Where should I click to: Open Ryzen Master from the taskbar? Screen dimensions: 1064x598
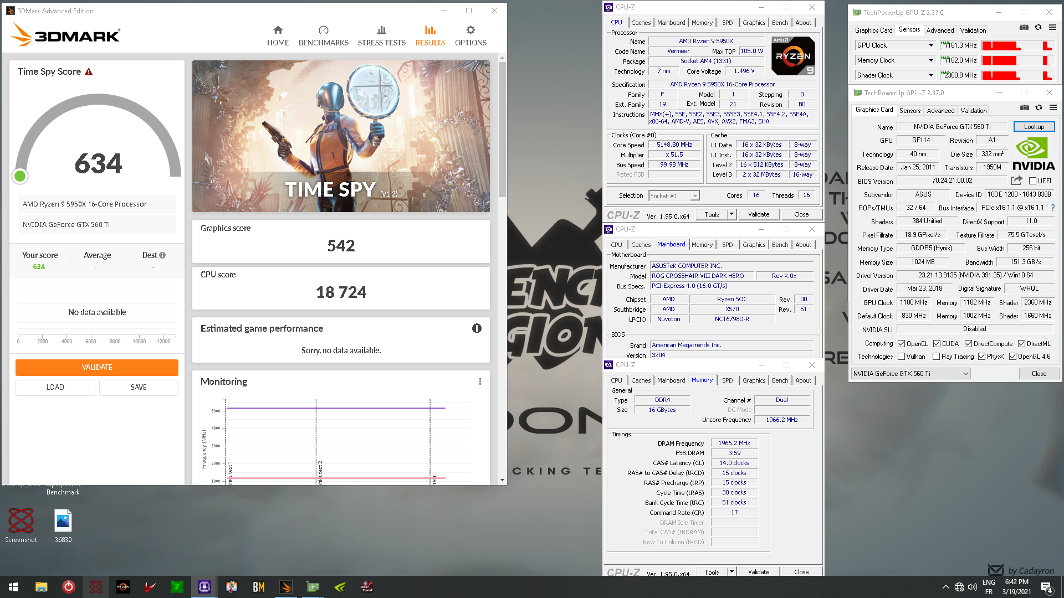(x=122, y=587)
